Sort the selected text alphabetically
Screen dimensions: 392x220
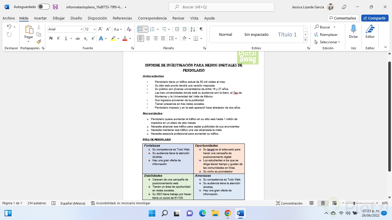coord(193,29)
